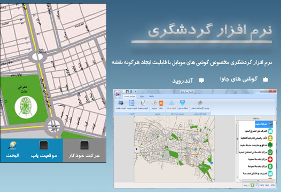The width and height of the screenshot is (281, 192).
Task: Toggle the موقعیت یاب square button
Action: pyautogui.click(x=44, y=145)
